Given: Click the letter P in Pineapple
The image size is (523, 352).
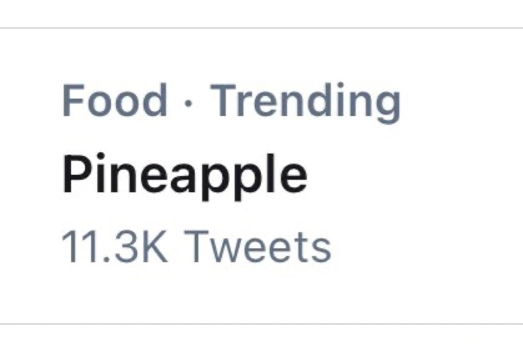Looking at the screenshot, I should (73, 175).
